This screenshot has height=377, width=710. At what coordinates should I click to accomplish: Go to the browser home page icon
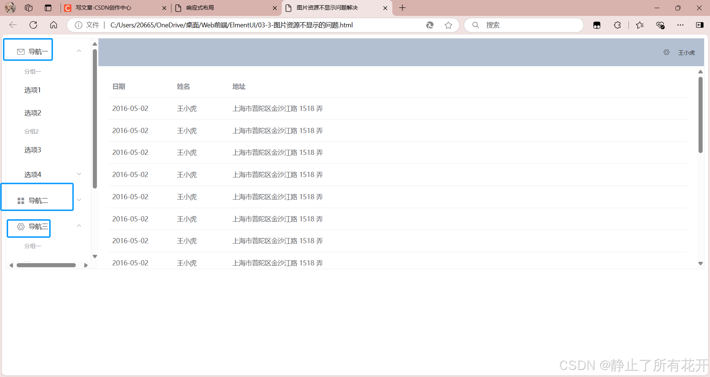[54, 25]
